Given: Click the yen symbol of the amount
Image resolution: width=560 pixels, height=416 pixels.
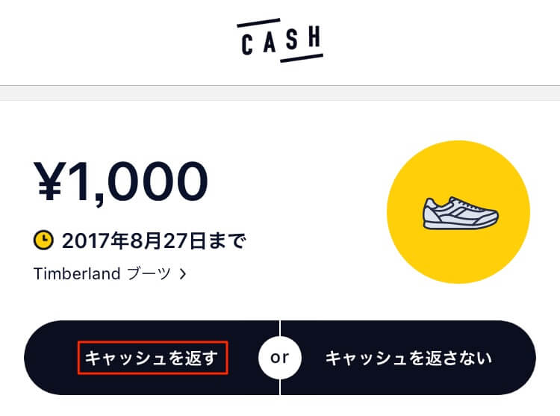Looking at the screenshot, I should pos(50,181).
